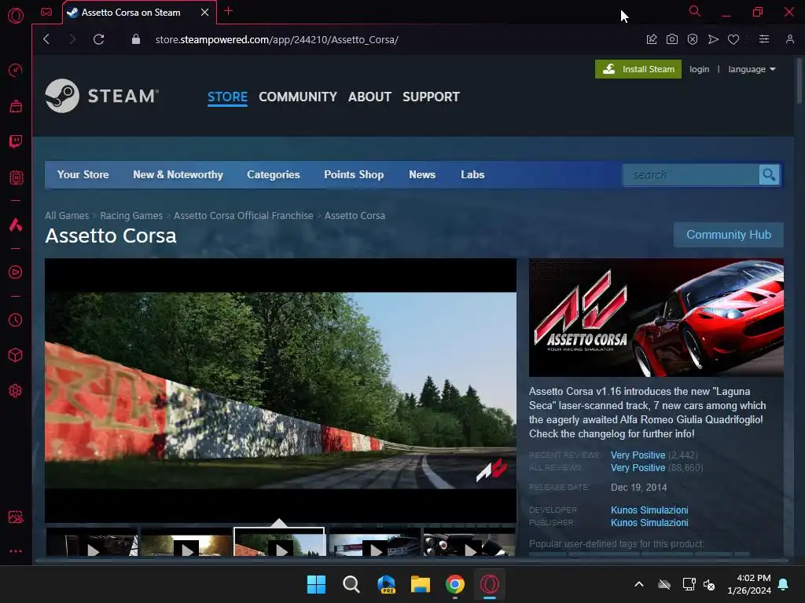Open ad blocker shield icon

pos(693,39)
